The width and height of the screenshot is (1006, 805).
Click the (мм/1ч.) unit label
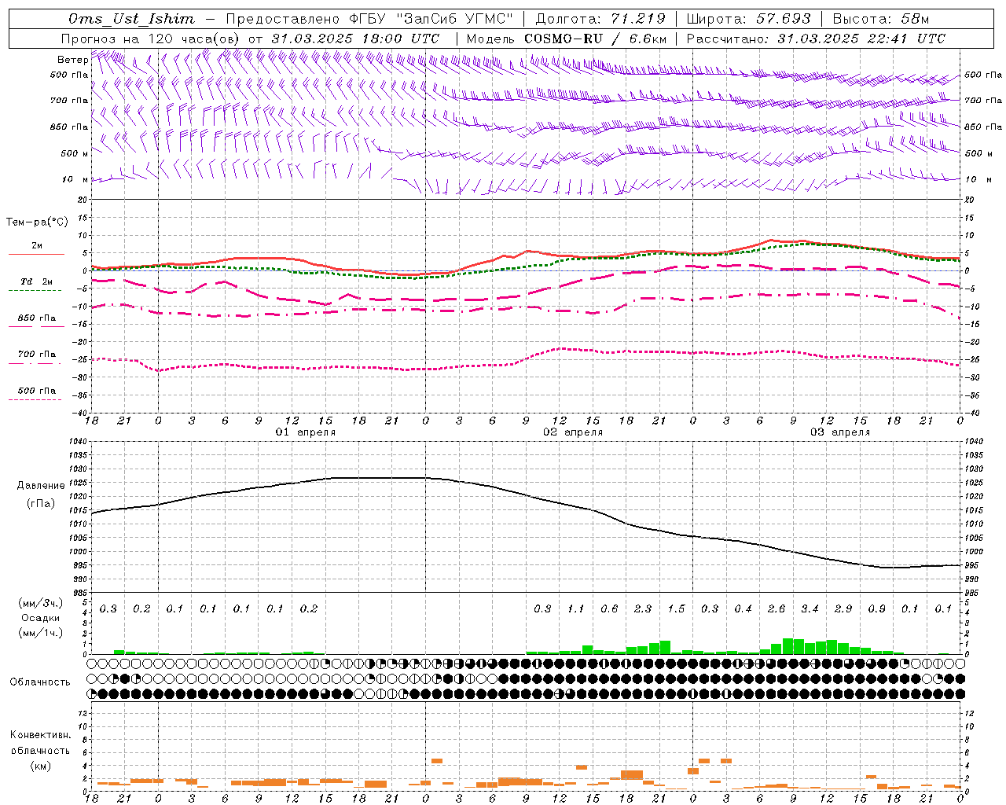[40, 633]
